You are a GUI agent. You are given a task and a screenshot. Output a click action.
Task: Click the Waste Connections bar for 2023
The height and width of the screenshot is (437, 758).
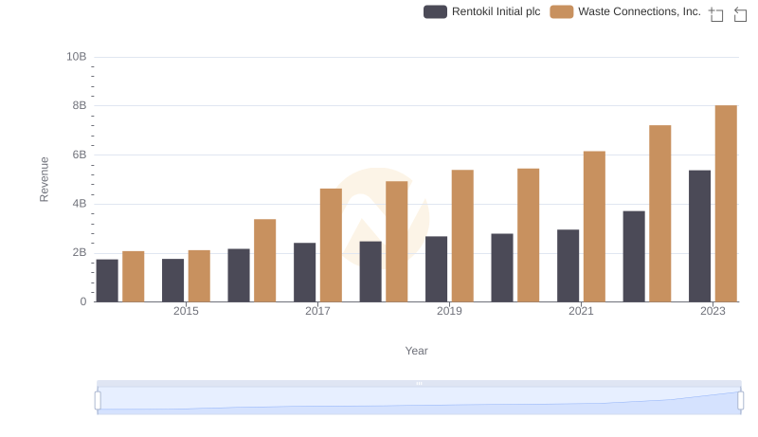726,204
